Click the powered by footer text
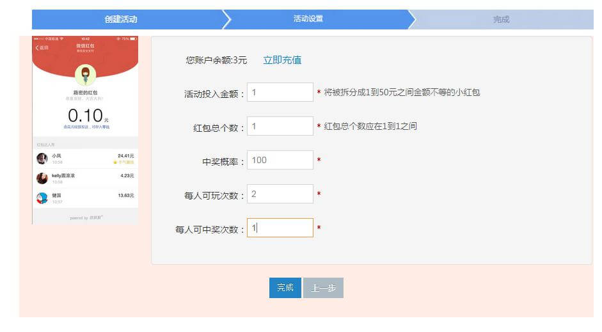 click(86, 217)
